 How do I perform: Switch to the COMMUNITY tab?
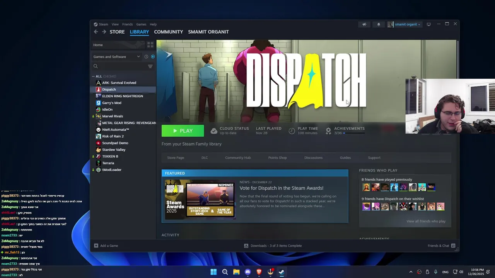click(x=168, y=32)
